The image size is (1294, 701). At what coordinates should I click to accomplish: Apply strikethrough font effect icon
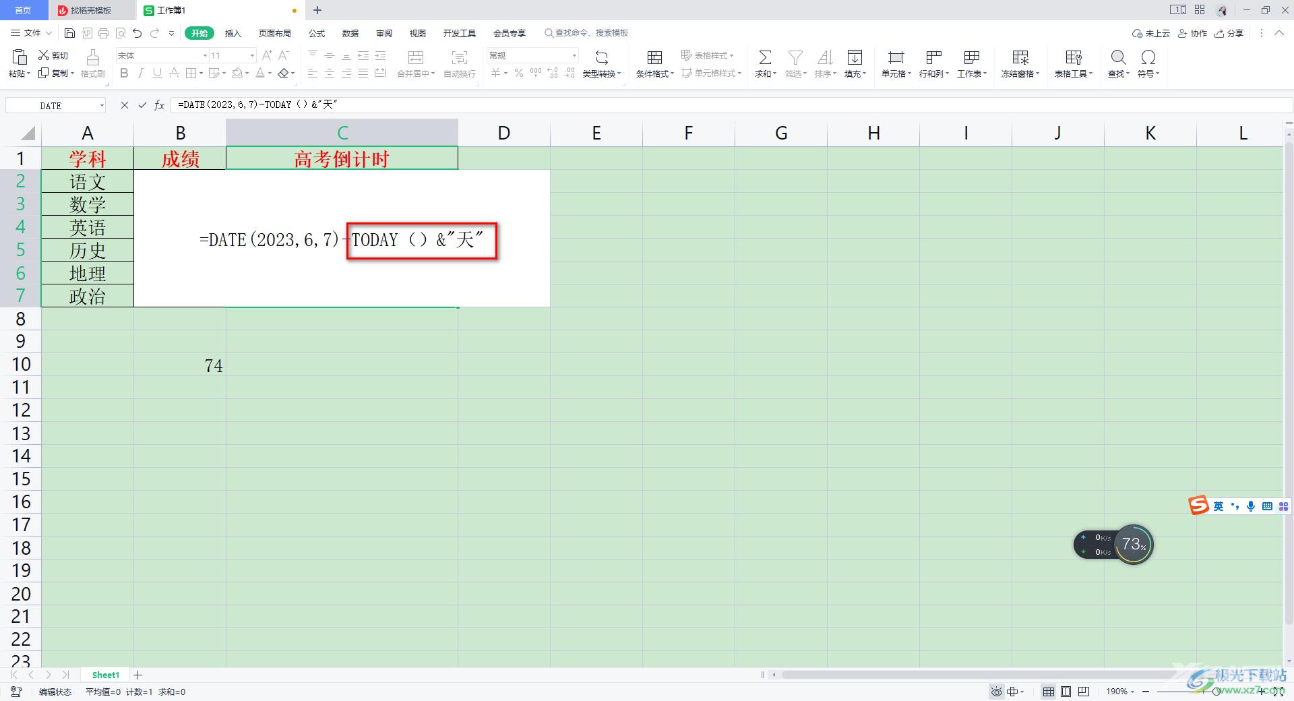pyautogui.click(x=174, y=73)
